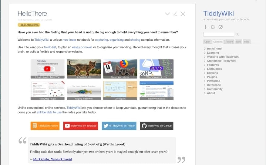The height and width of the screenshot is (165, 266).
Task: Switch to the More sidebar tab
Action: (x=247, y=42)
